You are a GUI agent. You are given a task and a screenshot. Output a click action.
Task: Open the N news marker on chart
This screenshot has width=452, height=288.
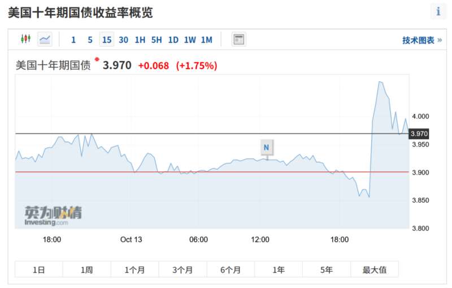point(267,148)
